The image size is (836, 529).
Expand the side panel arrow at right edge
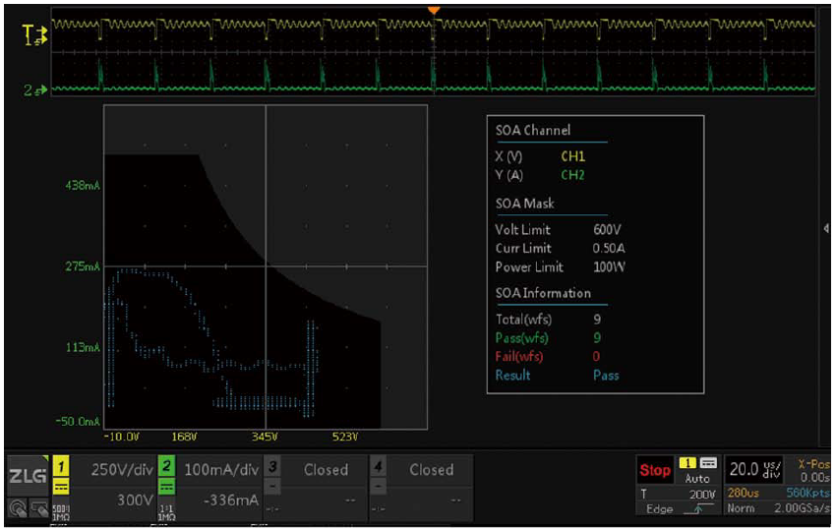tap(826, 228)
